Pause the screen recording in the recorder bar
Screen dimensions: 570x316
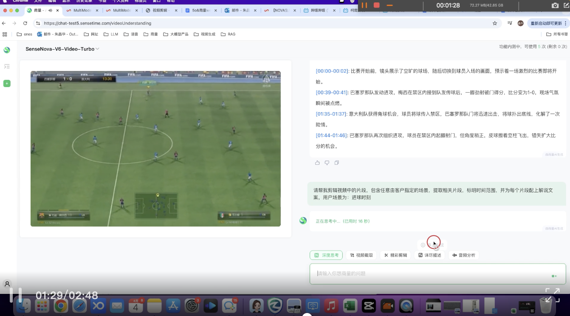coord(364,5)
